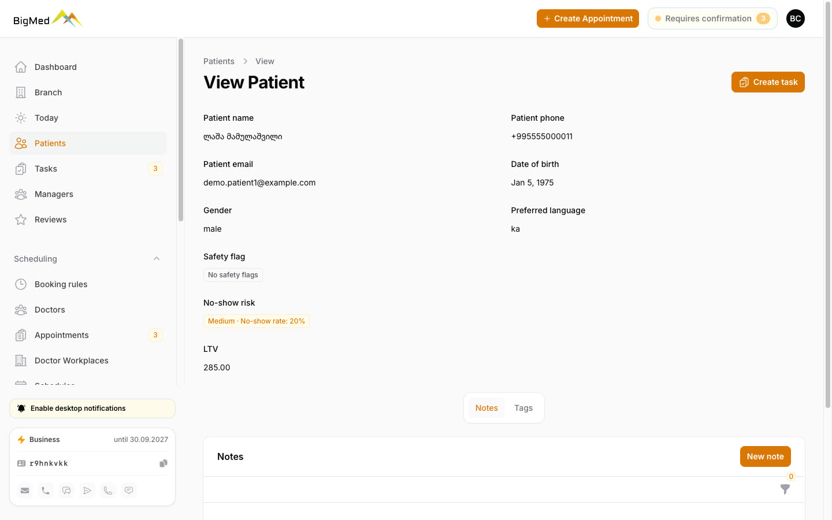The image size is (832, 520).
Task: Click the paper plane send icon
Action: (x=87, y=491)
